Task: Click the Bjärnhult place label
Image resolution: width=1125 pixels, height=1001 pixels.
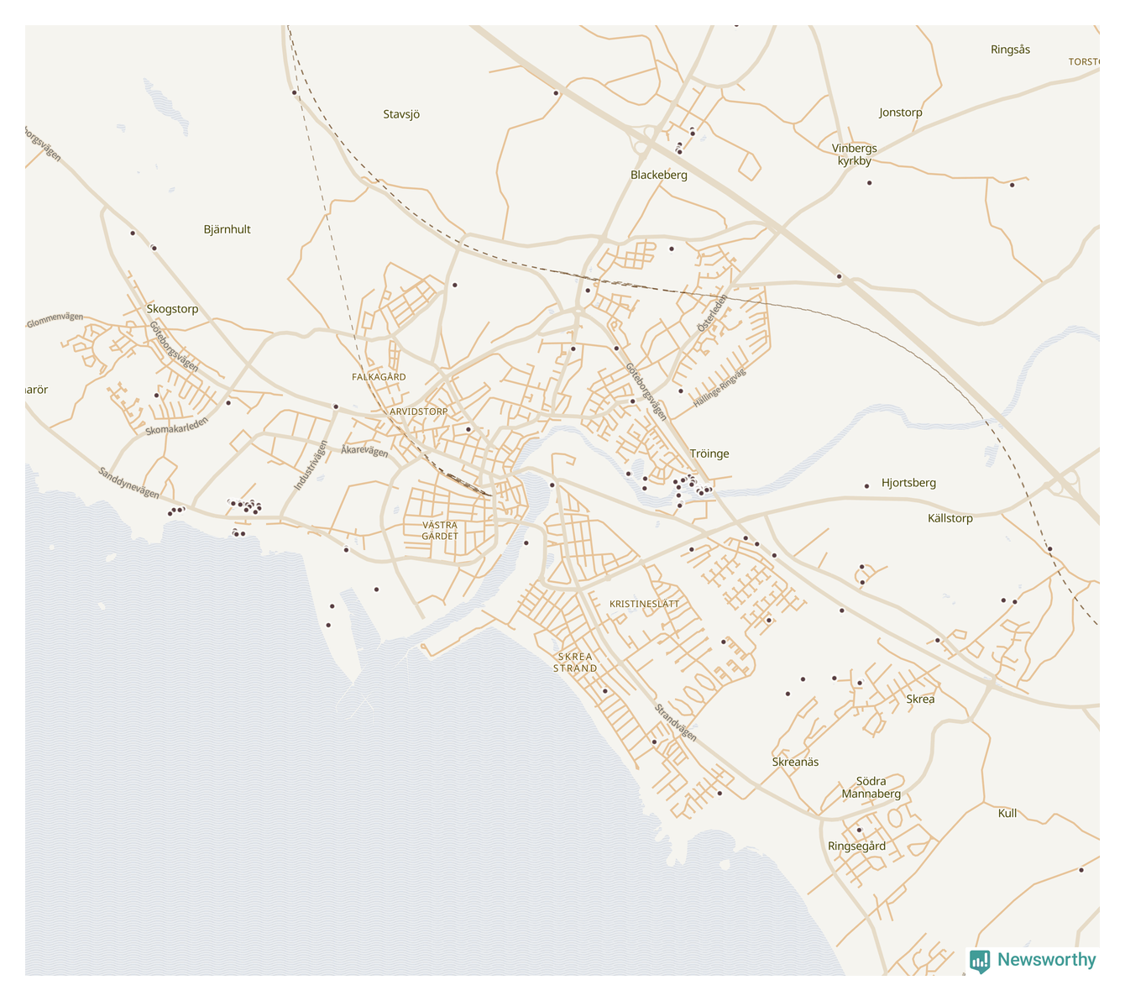Action: (x=228, y=229)
